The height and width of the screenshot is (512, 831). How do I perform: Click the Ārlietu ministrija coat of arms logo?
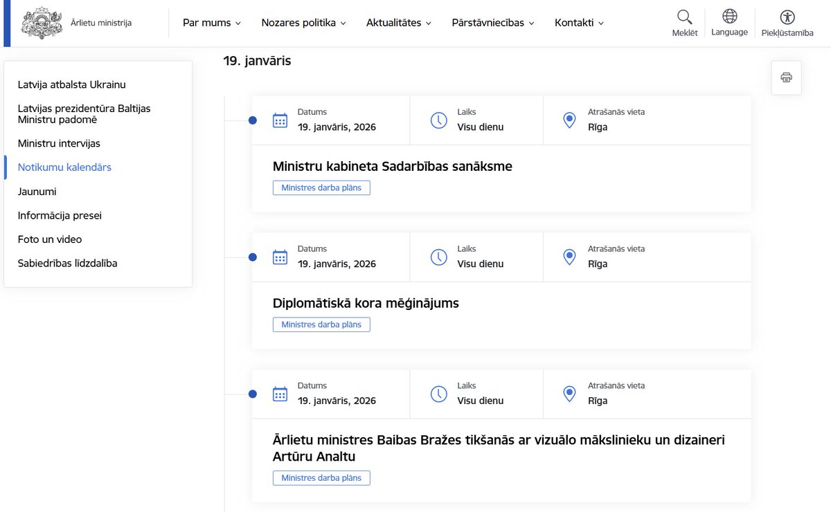click(42, 21)
